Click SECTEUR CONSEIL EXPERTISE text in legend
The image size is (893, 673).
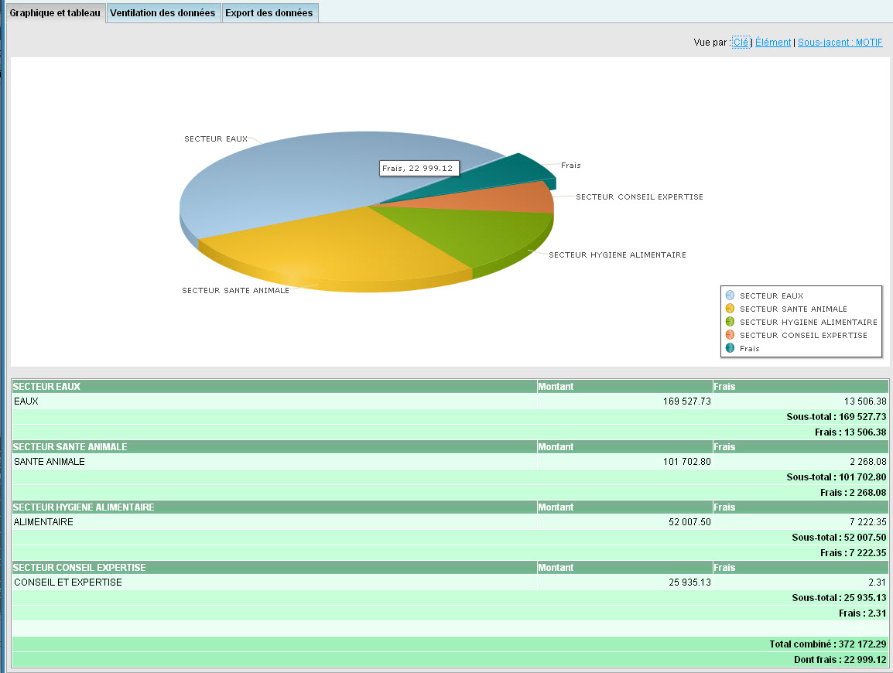tap(803, 336)
